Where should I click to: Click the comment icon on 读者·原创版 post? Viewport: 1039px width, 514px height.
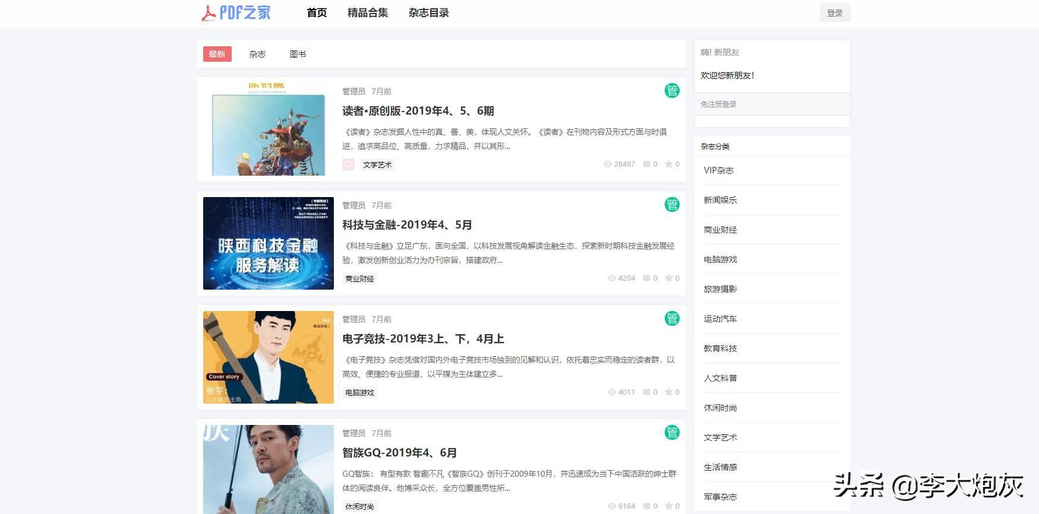[646, 164]
